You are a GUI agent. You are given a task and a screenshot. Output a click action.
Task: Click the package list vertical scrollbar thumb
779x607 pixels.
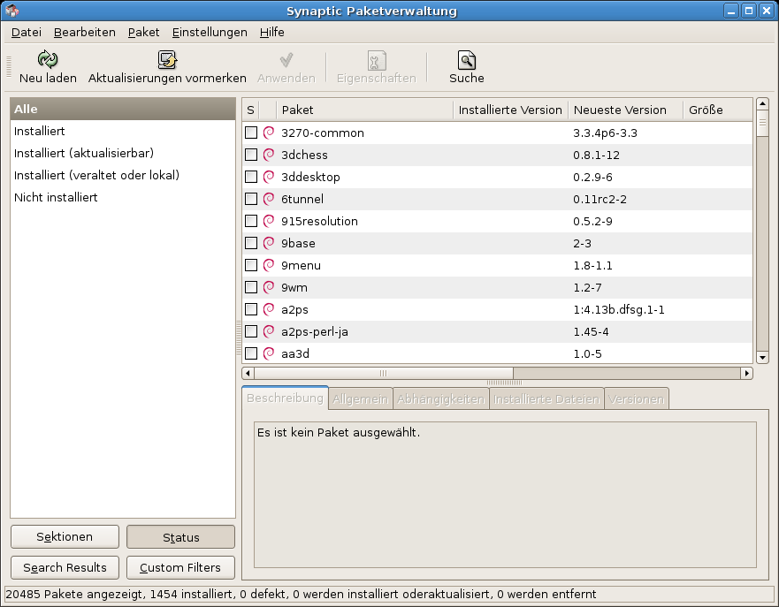click(x=762, y=123)
